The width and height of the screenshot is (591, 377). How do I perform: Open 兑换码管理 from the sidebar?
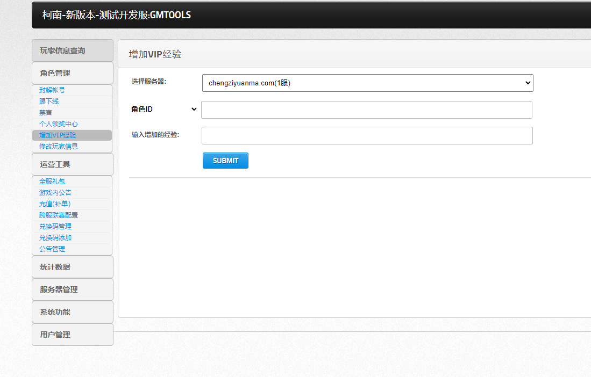pyautogui.click(x=55, y=227)
